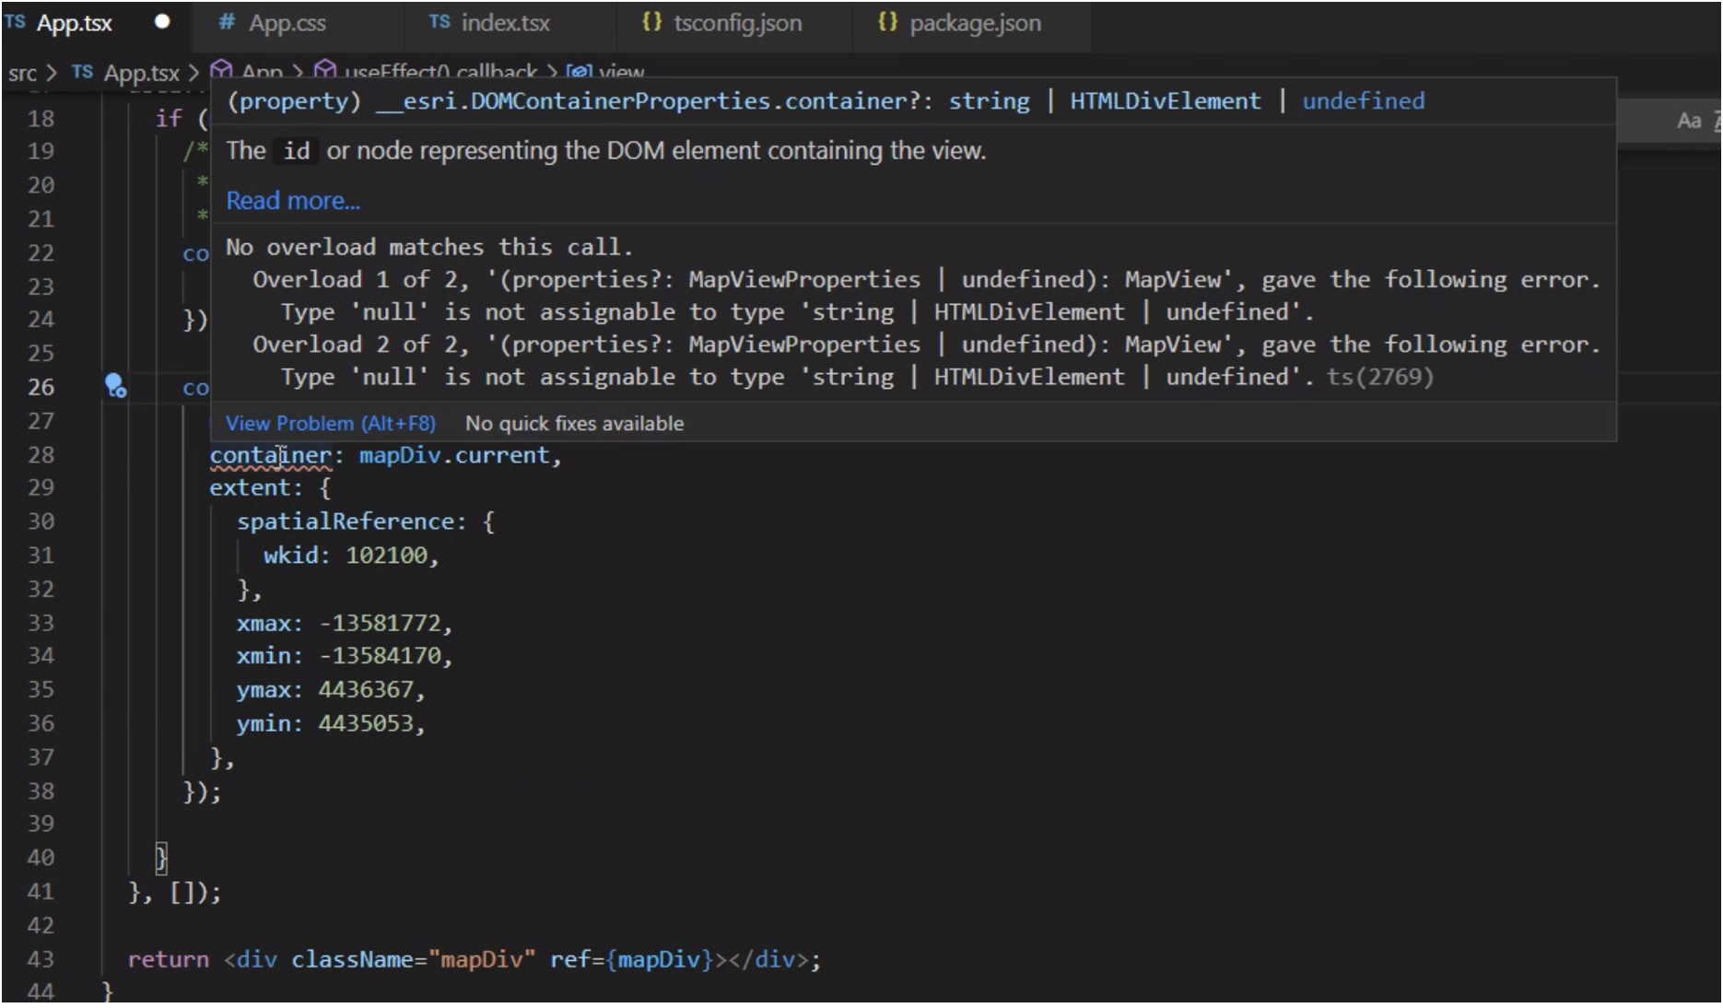The height and width of the screenshot is (1008, 1723).
Task: Click the ymin value 4435053
Action: click(366, 724)
